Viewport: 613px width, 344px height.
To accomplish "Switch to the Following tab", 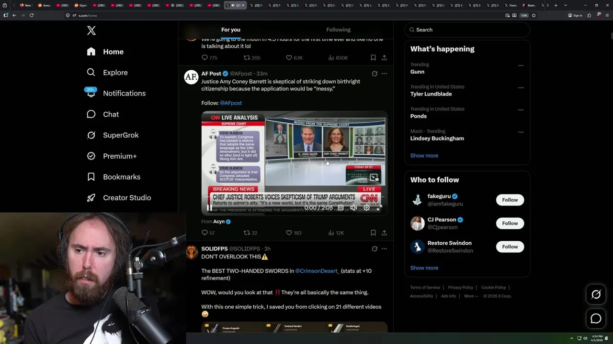I will click(x=339, y=30).
